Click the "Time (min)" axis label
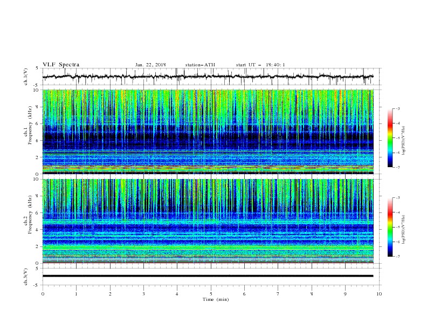Viewport: 427px width, 330px height. click(x=216, y=299)
